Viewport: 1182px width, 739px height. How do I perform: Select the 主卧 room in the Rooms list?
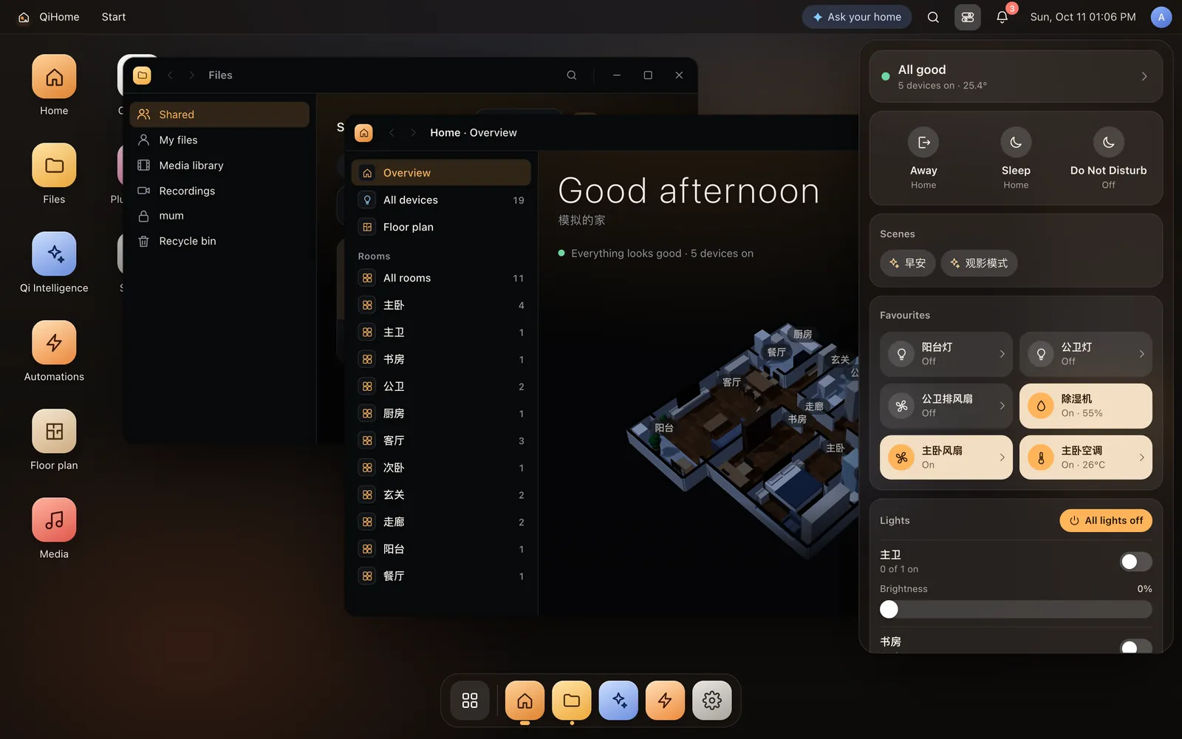[441, 305]
